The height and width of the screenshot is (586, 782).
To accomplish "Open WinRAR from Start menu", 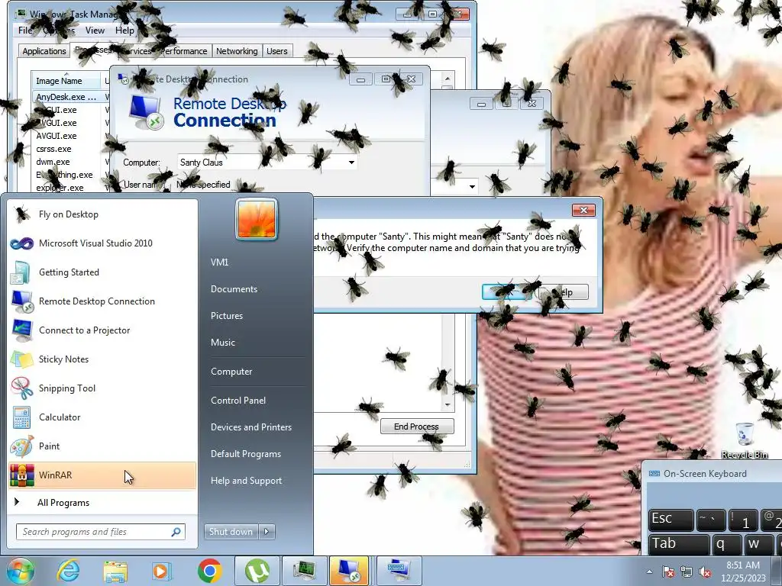I will (102, 475).
